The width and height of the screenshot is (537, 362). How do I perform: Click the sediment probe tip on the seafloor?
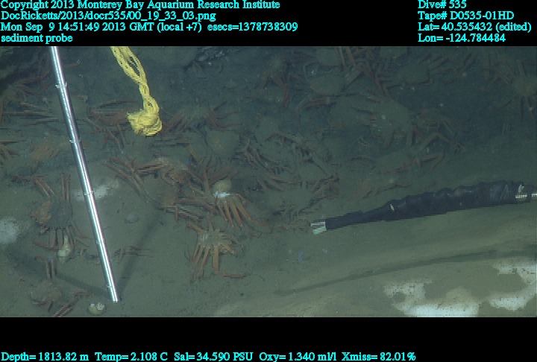coord(113,296)
